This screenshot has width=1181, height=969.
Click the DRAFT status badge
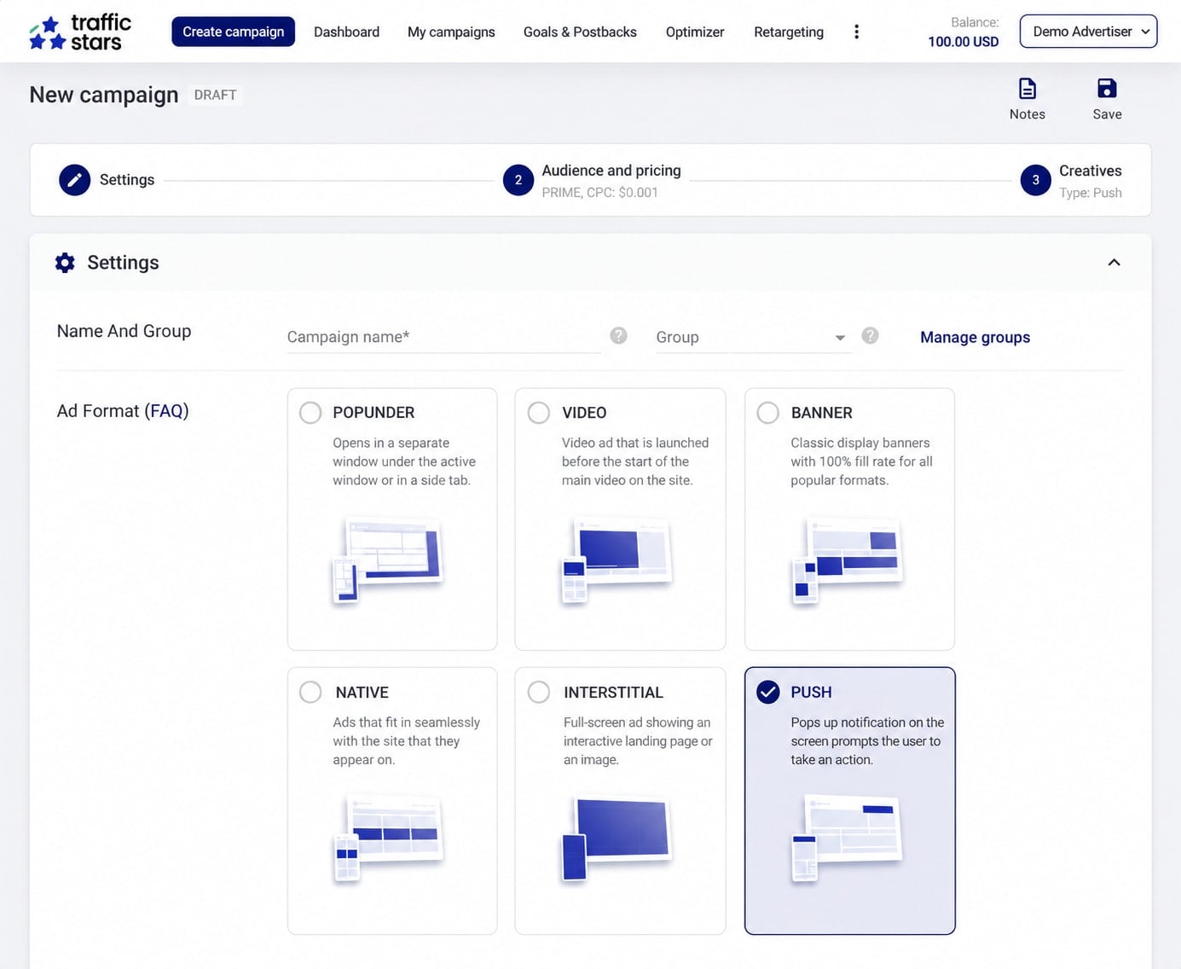click(215, 95)
